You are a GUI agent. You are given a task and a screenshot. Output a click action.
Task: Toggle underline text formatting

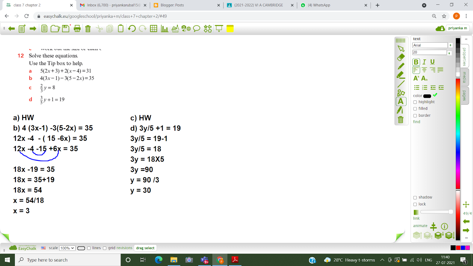pos(432,62)
